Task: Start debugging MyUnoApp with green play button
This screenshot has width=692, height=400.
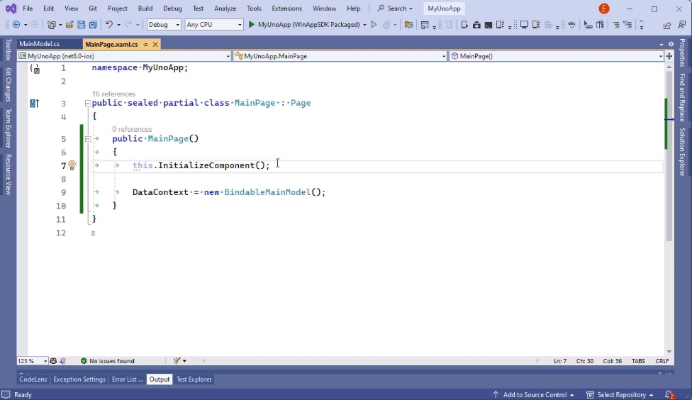Action: (x=251, y=25)
